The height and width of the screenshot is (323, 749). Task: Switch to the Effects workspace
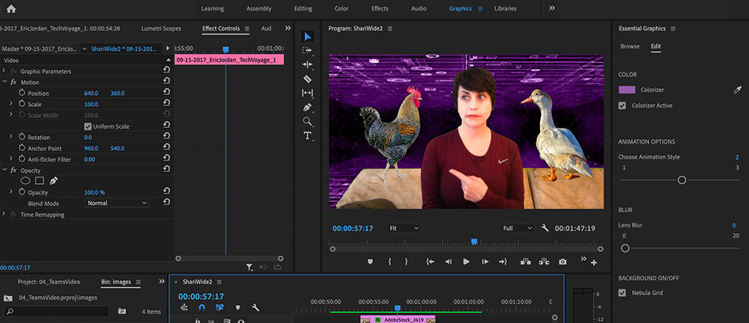380,8
